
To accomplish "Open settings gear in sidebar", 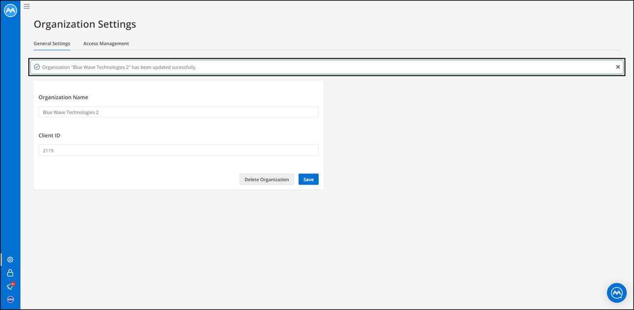I will 10,260.
